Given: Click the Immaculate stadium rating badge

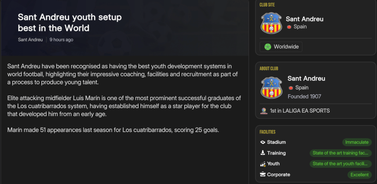Looking at the screenshot, I should point(357,142).
